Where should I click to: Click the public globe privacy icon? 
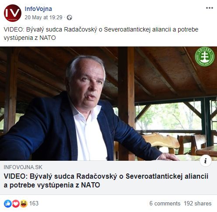coord(69,18)
